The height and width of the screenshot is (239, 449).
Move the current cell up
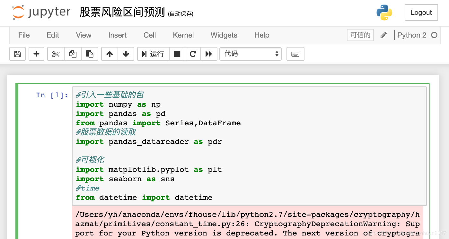pos(110,54)
